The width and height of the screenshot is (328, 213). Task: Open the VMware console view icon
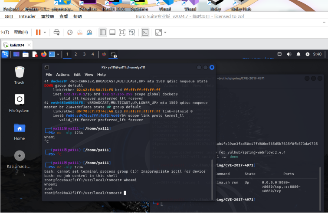coord(145,32)
